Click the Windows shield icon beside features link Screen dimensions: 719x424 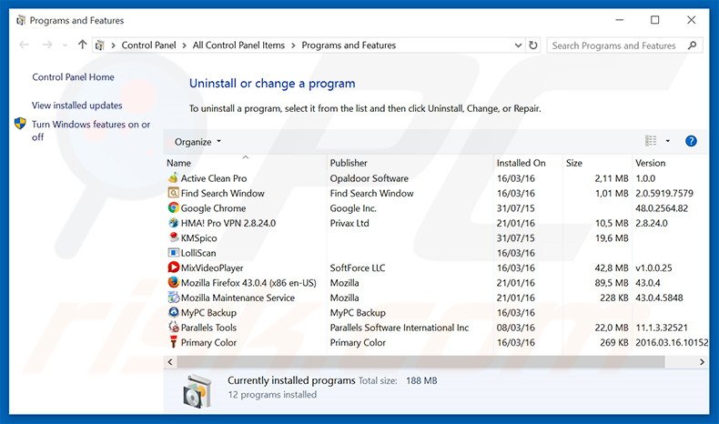20,124
